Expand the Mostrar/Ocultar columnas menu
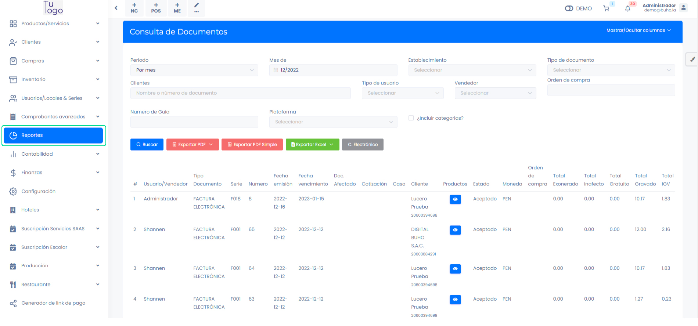 [x=638, y=30]
